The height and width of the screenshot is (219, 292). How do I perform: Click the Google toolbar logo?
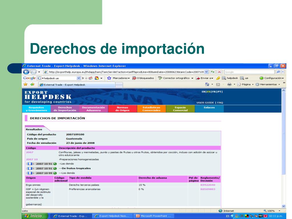29,78
